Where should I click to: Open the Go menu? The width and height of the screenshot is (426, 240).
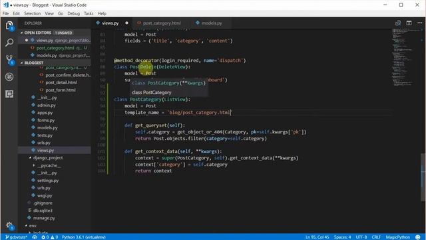(61, 13)
